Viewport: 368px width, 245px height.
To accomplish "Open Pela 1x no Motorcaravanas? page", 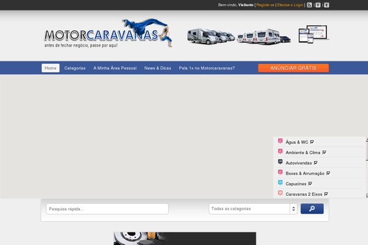I will pyautogui.click(x=207, y=68).
